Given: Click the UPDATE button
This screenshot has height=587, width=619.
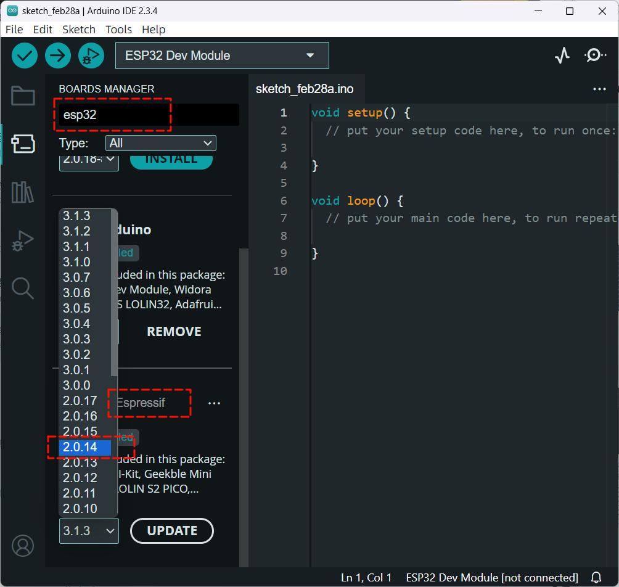Looking at the screenshot, I should (x=172, y=530).
